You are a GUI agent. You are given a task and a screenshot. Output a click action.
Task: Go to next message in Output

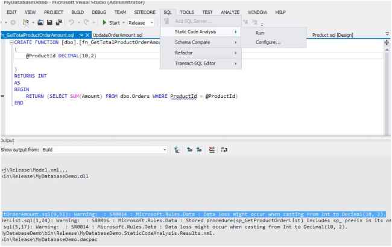tap(199, 150)
